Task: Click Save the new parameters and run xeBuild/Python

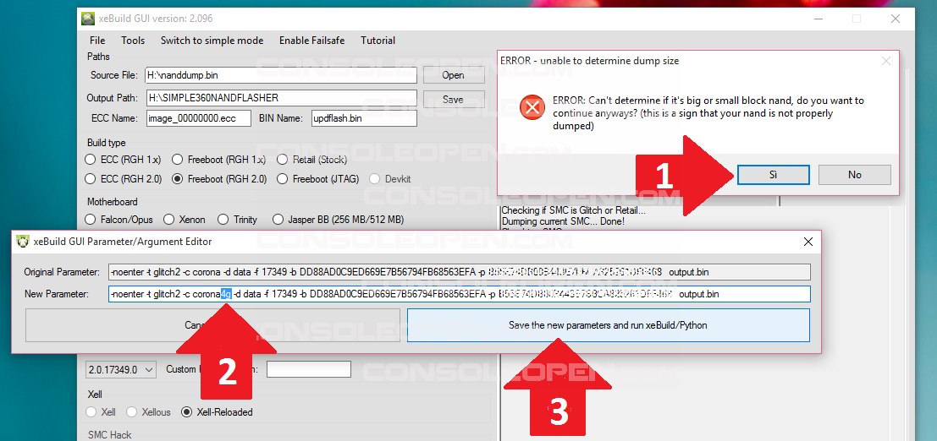Action: tap(609, 325)
